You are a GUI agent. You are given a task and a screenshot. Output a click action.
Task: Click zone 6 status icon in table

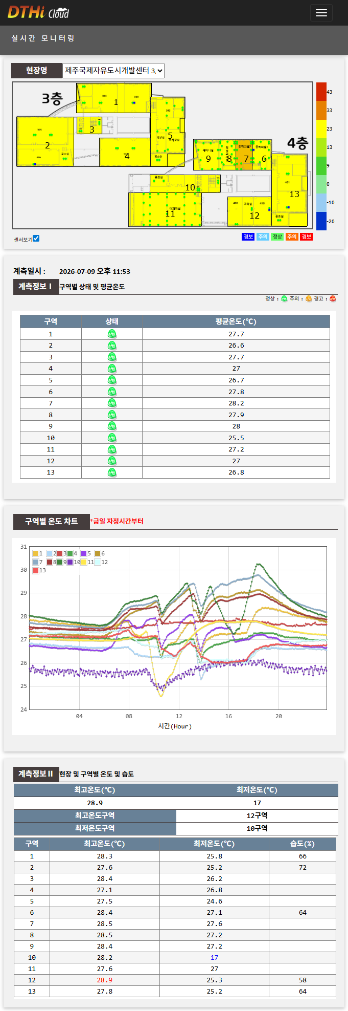tap(112, 392)
